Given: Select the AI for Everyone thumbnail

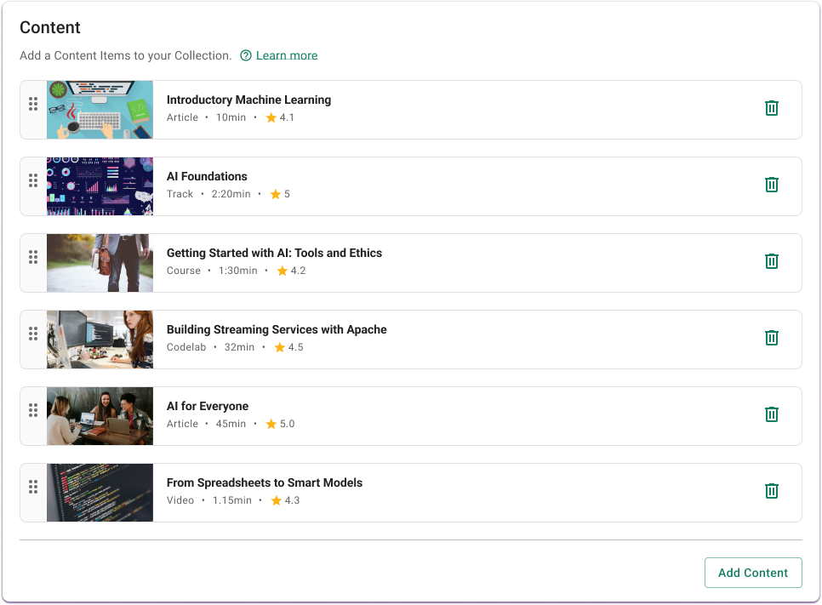Looking at the screenshot, I should coord(100,416).
